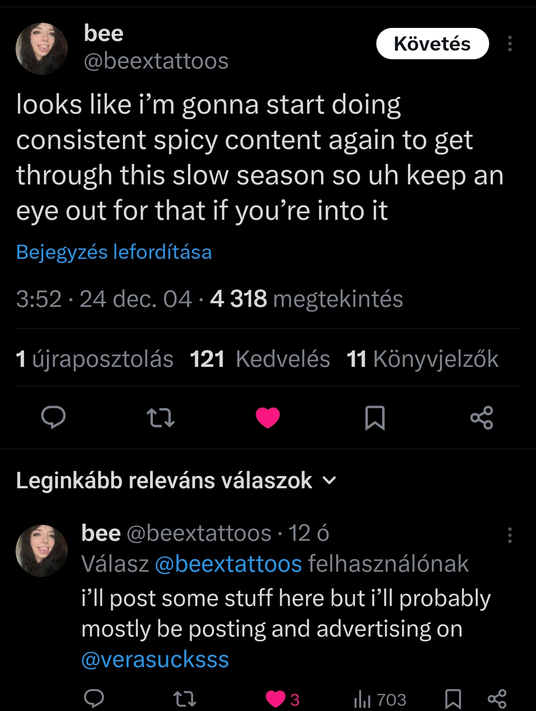Translate post via Bejegyzés lefordítása link
Screen dimensions: 536x711
[x=114, y=252]
